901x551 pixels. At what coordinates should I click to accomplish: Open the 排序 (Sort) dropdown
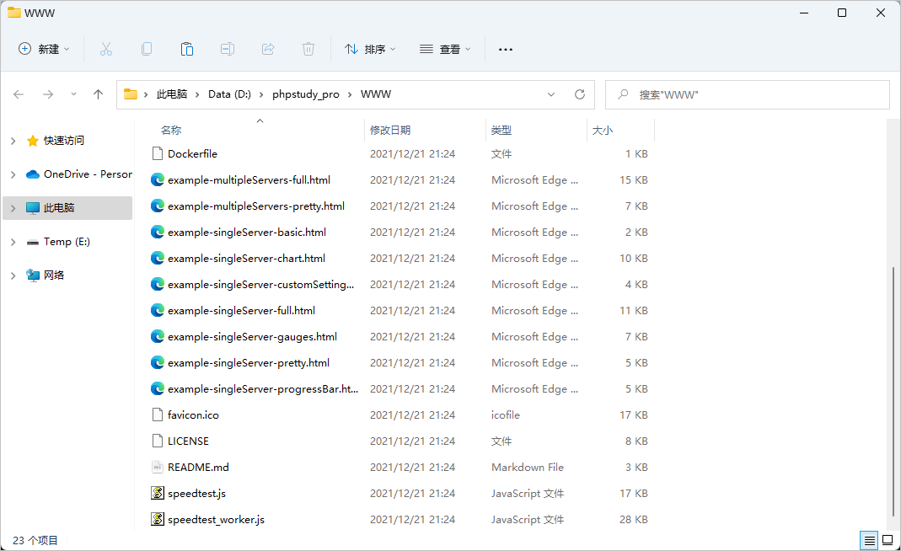coord(370,49)
